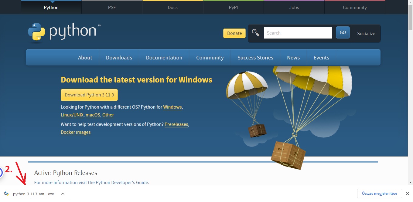Dismiss the download bar with the X
The image size is (413, 202).
(x=407, y=193)
